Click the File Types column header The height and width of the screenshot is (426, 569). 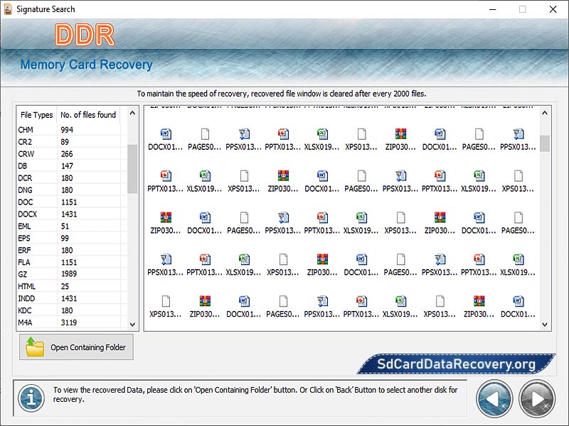click(x=36, y=115)
